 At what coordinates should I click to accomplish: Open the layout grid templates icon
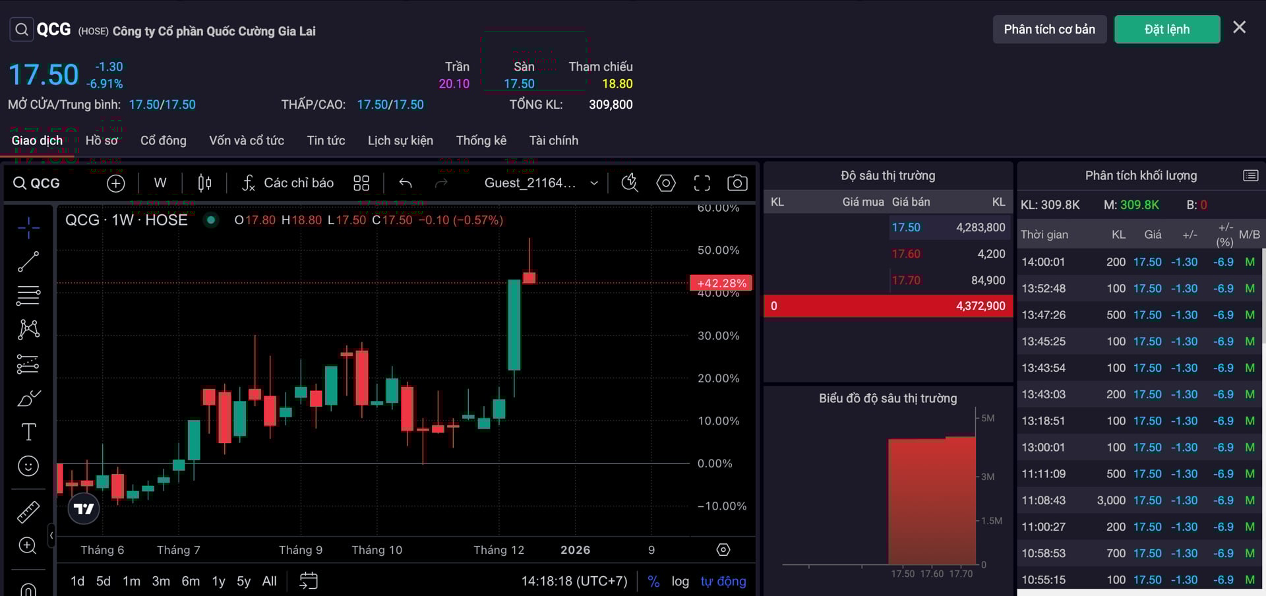pos(361,183)
